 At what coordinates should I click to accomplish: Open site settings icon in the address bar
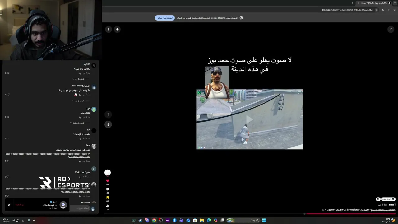(x=377, y=10)
